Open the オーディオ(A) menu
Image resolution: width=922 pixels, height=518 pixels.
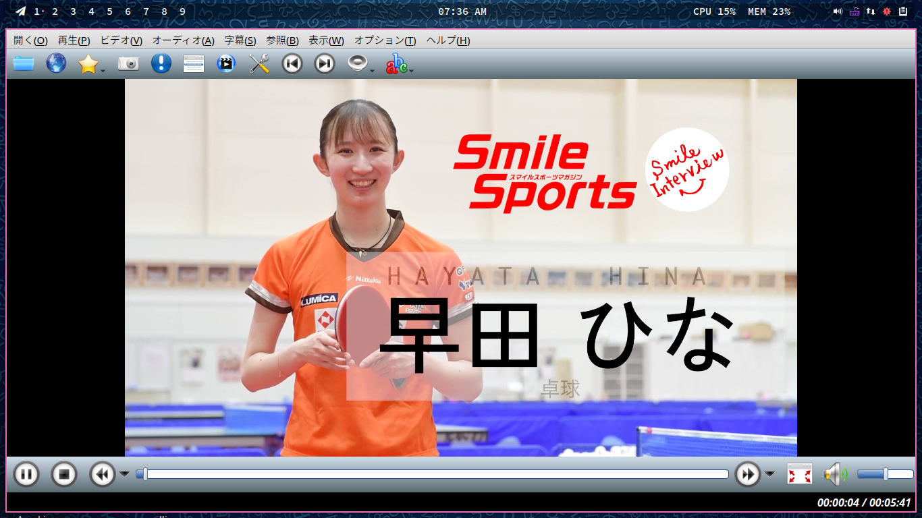pyautogui.click(x=184, y=40)
